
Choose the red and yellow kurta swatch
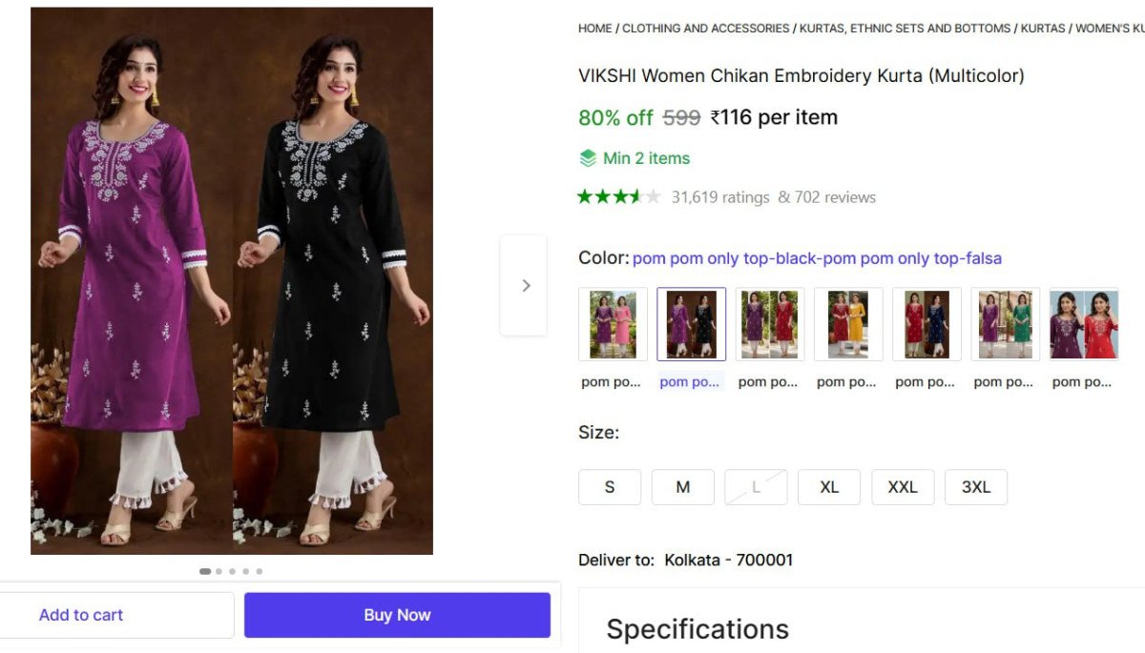(x=847, y=324)
